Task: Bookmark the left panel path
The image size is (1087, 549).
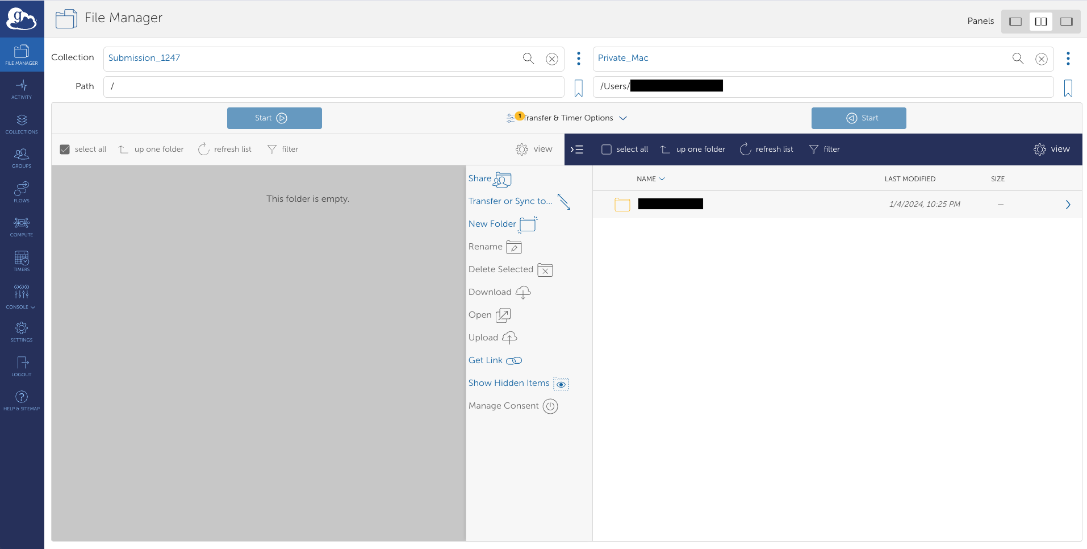Action: (578, 88)
